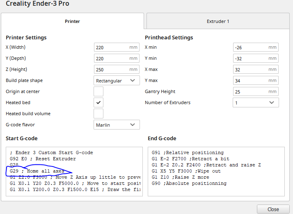Click the X min input field

(x=256, y=47)
